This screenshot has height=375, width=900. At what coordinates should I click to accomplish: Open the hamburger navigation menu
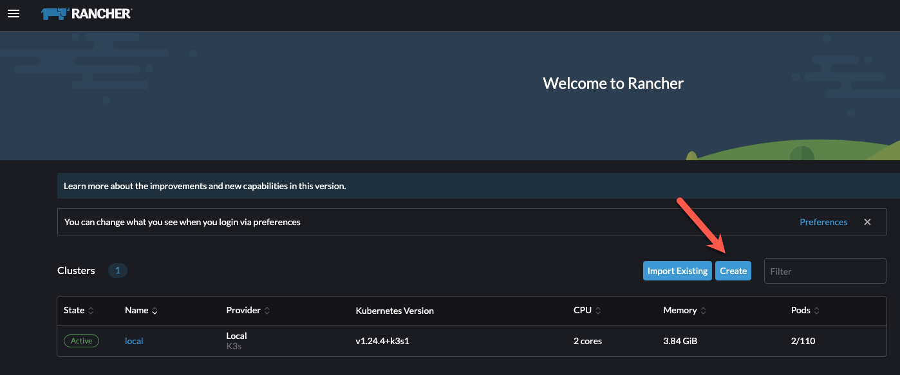pos(14,14)
